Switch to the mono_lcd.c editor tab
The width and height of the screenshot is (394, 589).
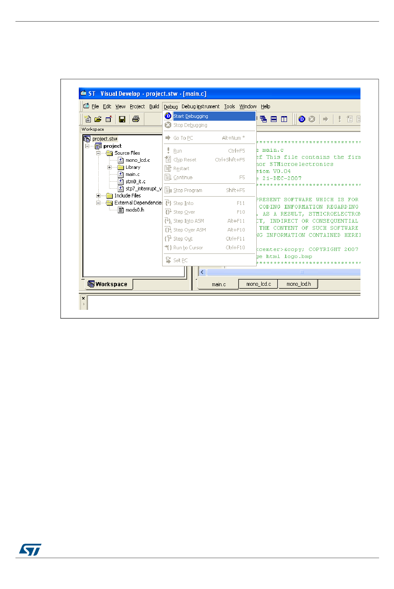258,284
